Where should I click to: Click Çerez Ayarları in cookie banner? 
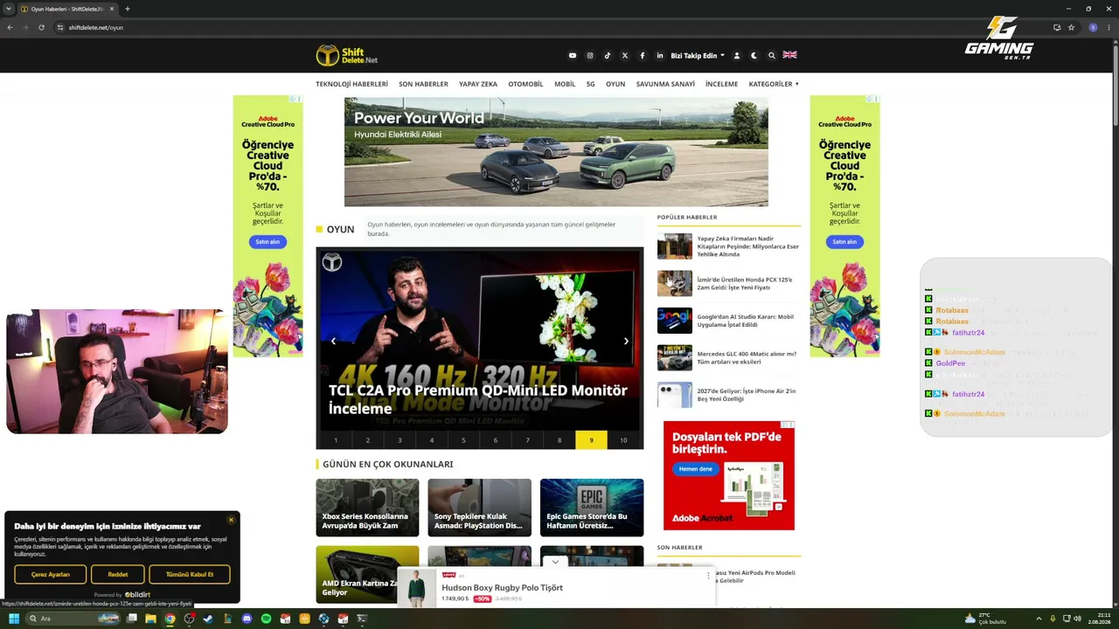tap(50, 574)
